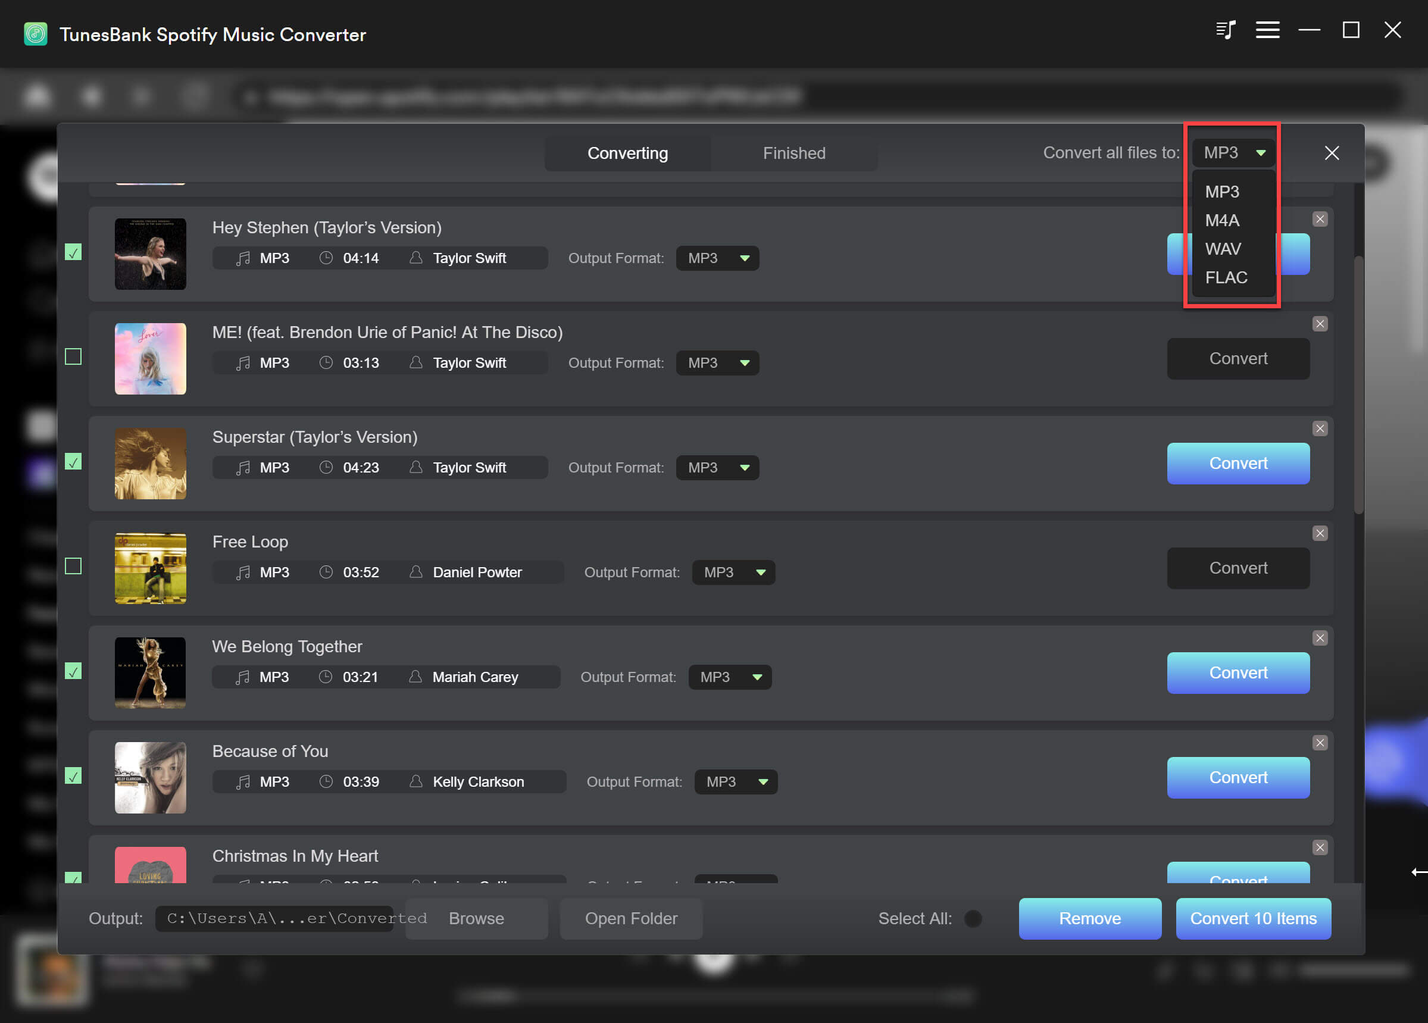
Task: Check the checkbox for 'ME!'
Action: tap(73, 356)
